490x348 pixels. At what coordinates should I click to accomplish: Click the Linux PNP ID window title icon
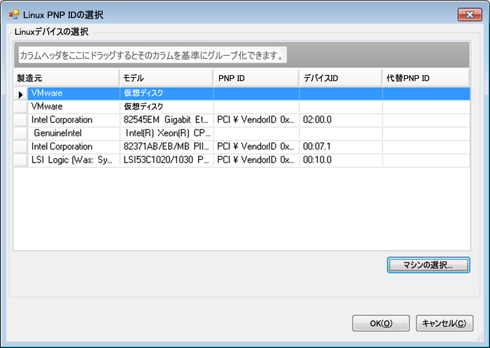[x=14, y=15]
